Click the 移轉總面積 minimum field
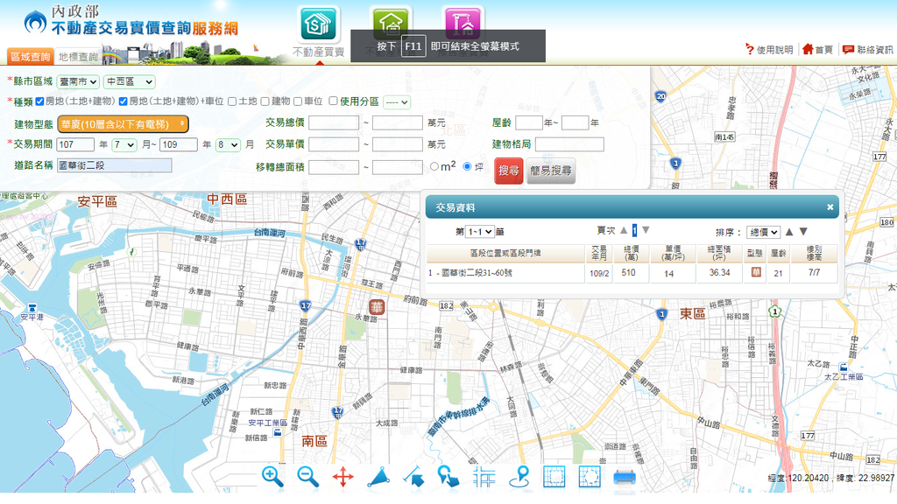897x504 pixels. tap(334, 167)
